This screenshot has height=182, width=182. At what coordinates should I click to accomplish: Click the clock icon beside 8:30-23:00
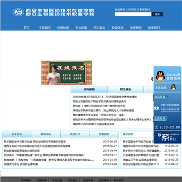coord(156,127)
